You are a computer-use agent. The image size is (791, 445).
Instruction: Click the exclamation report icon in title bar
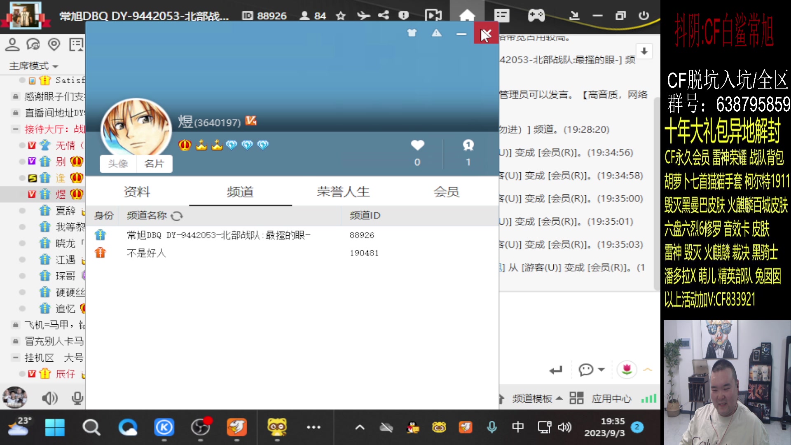pos(404,16)
